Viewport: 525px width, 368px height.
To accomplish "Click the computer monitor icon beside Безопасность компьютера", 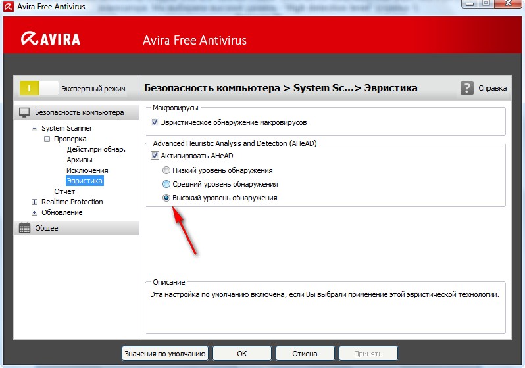I will coord(24,112).
